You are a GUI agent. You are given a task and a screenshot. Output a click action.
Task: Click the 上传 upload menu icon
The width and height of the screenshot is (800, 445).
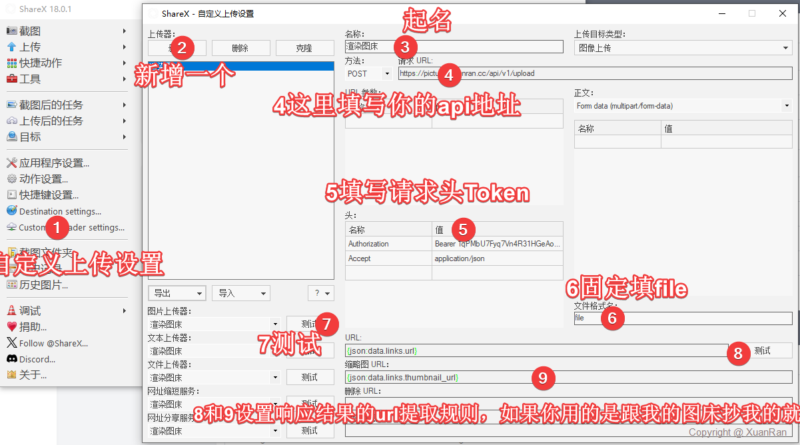click(11, 47)
